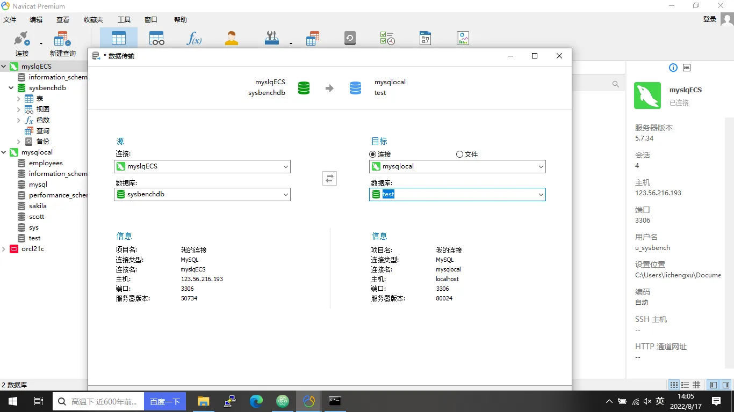Viewport: 734px width, 412px height.
Task: Open the User toolbar icon
Action: coord(232,38)
